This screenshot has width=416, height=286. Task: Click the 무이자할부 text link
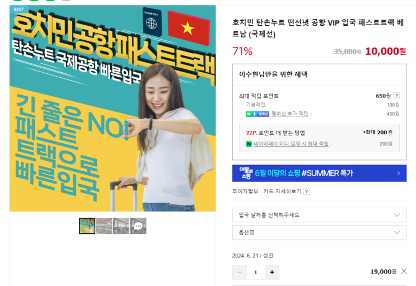pos(245,191)
